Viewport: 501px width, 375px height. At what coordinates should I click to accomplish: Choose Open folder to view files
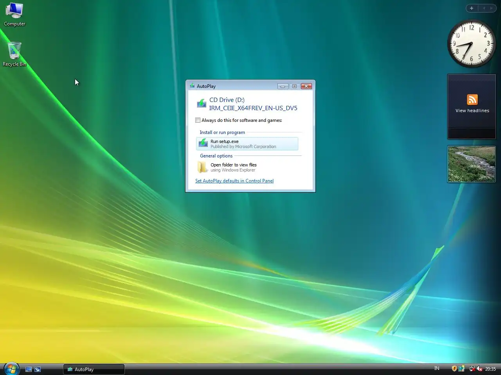click(247, 167)
